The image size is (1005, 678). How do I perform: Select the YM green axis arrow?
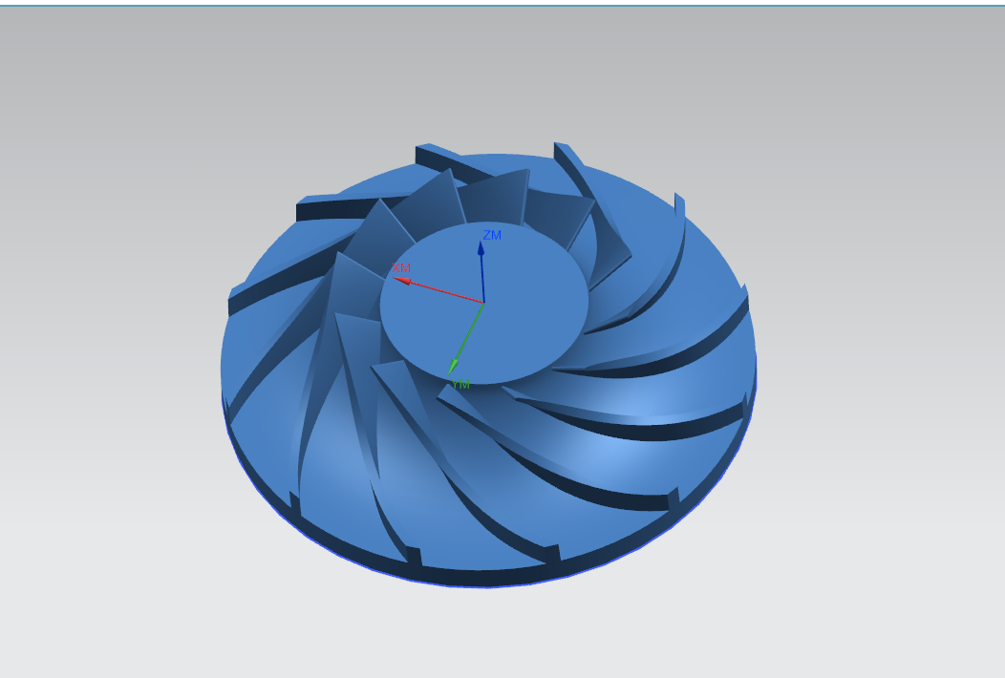465,338
